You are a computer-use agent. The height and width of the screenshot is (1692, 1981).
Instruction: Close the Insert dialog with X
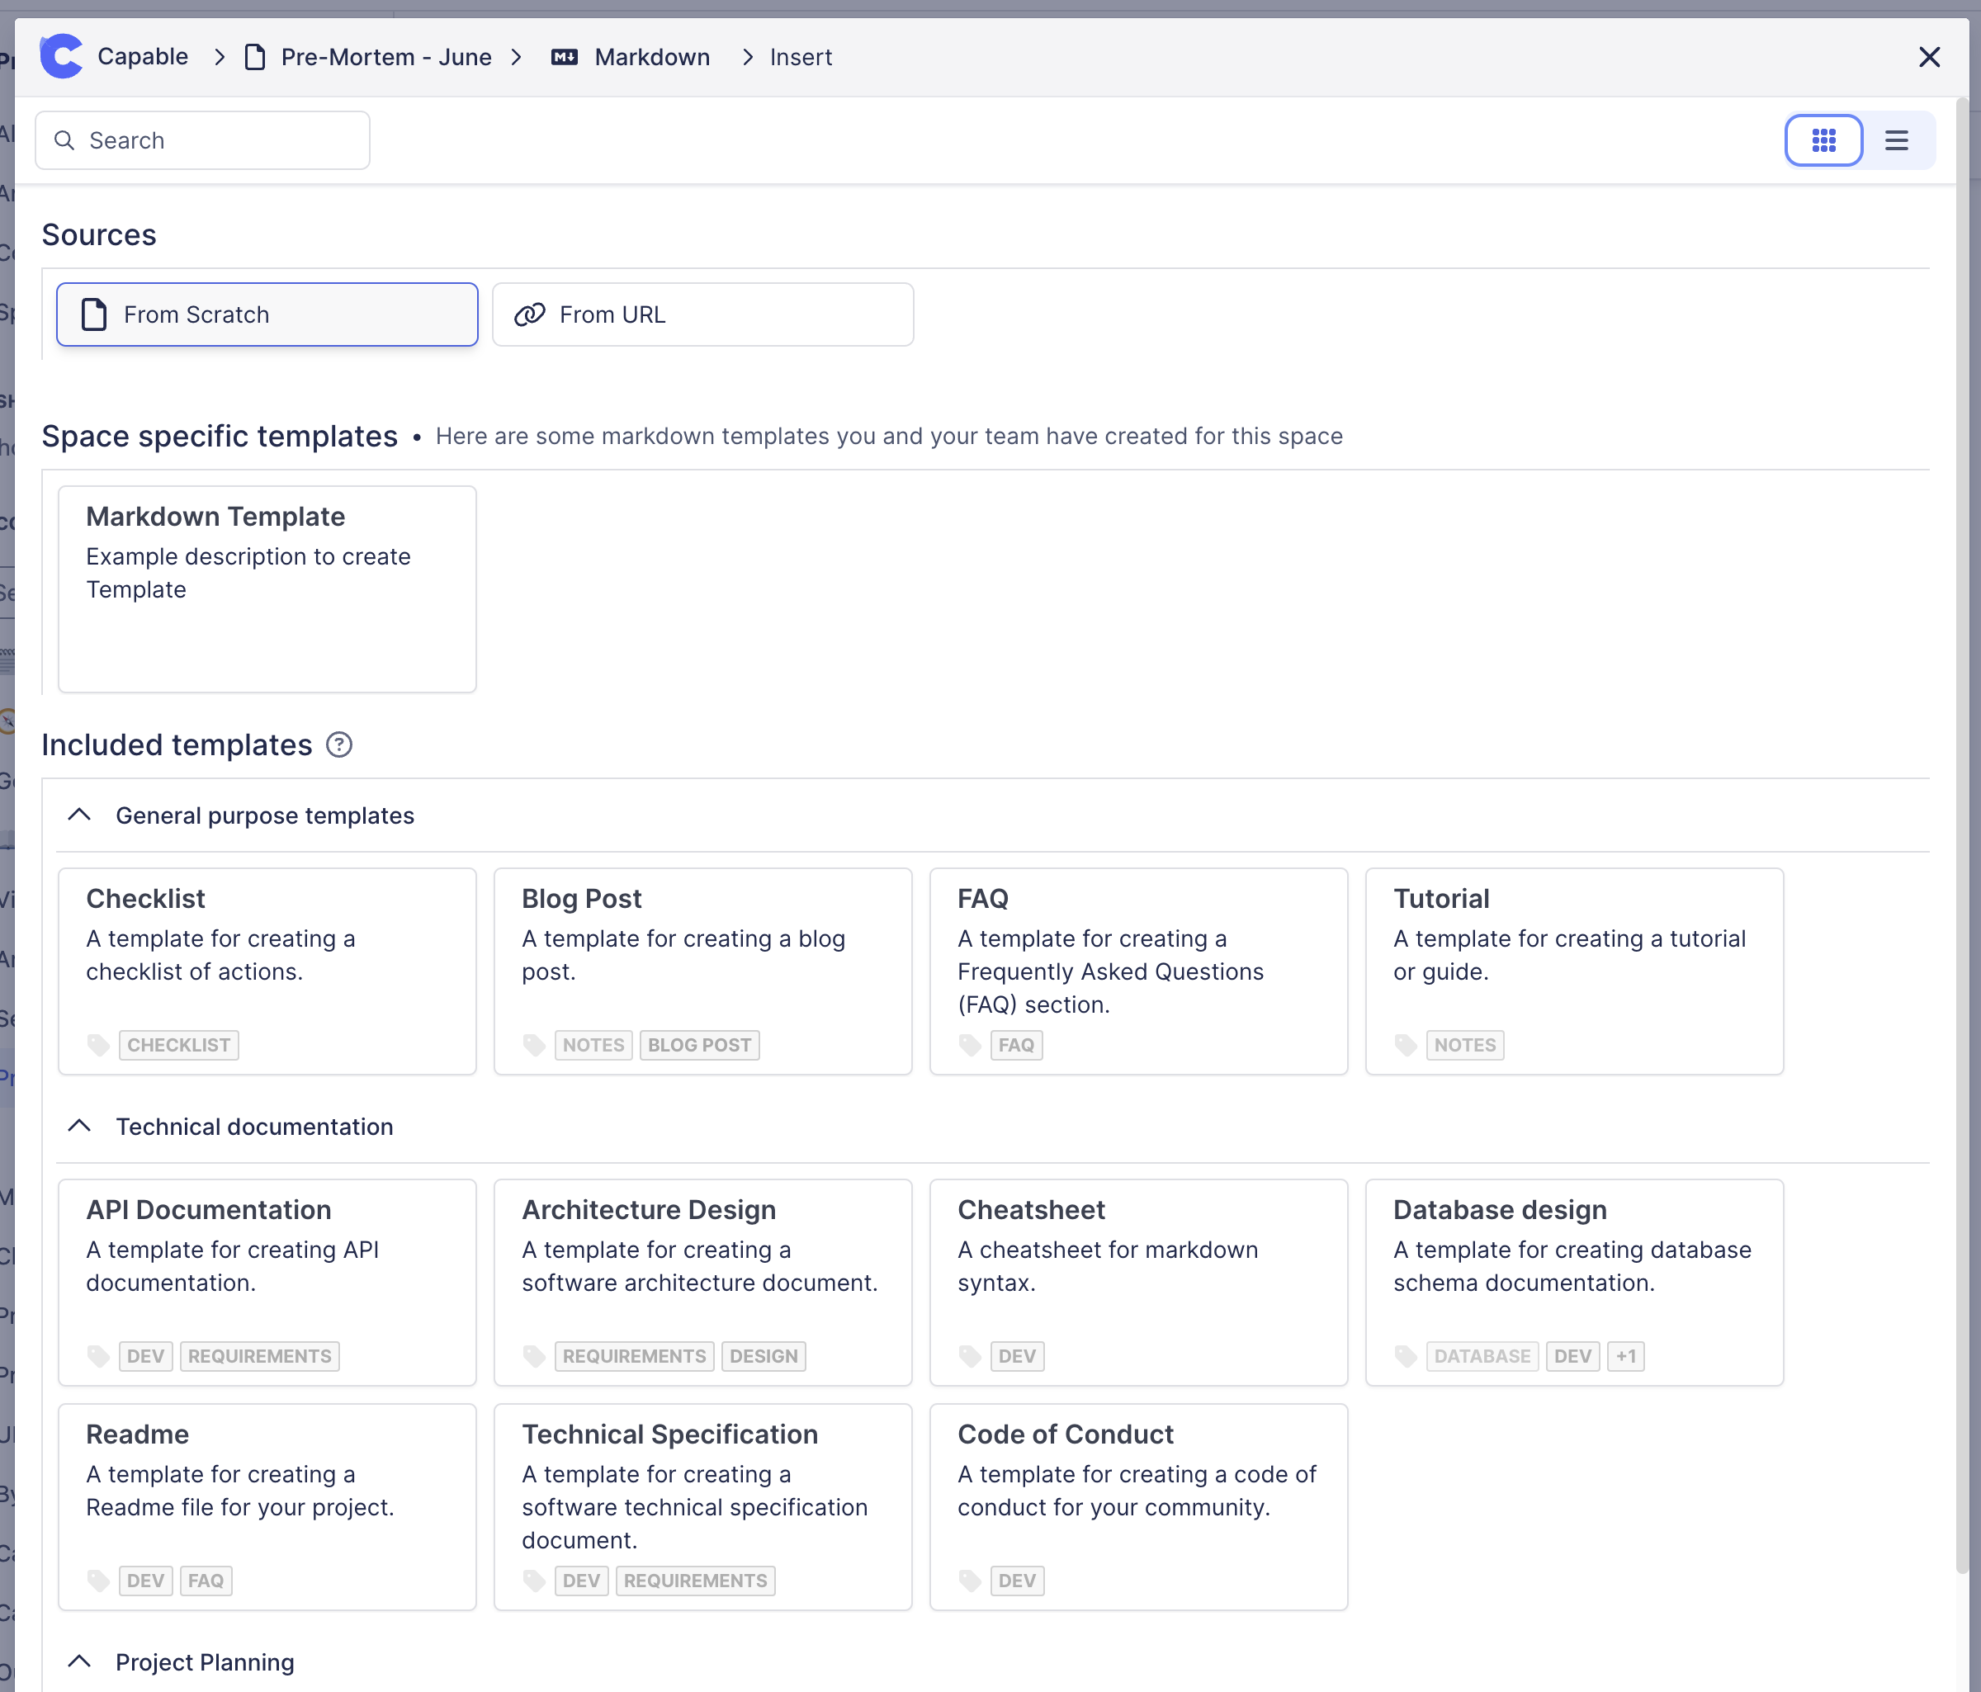(1928, 57)
